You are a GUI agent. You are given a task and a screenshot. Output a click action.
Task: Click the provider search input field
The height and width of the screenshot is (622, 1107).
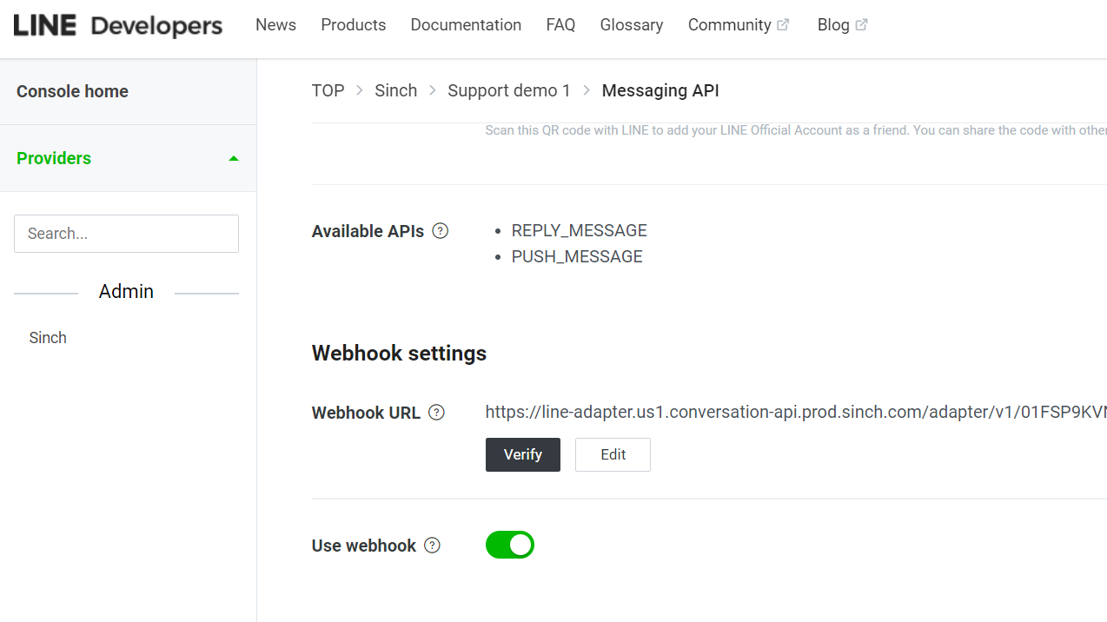(126, 233)
